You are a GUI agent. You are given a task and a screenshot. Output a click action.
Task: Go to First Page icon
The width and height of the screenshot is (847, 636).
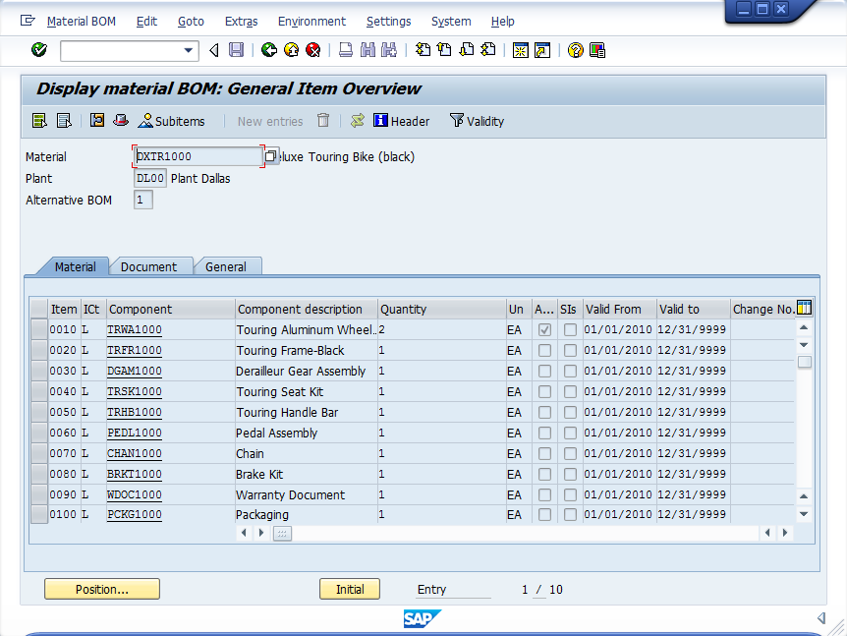click(423, 50)
